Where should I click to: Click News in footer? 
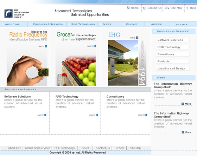coord(85,148)
